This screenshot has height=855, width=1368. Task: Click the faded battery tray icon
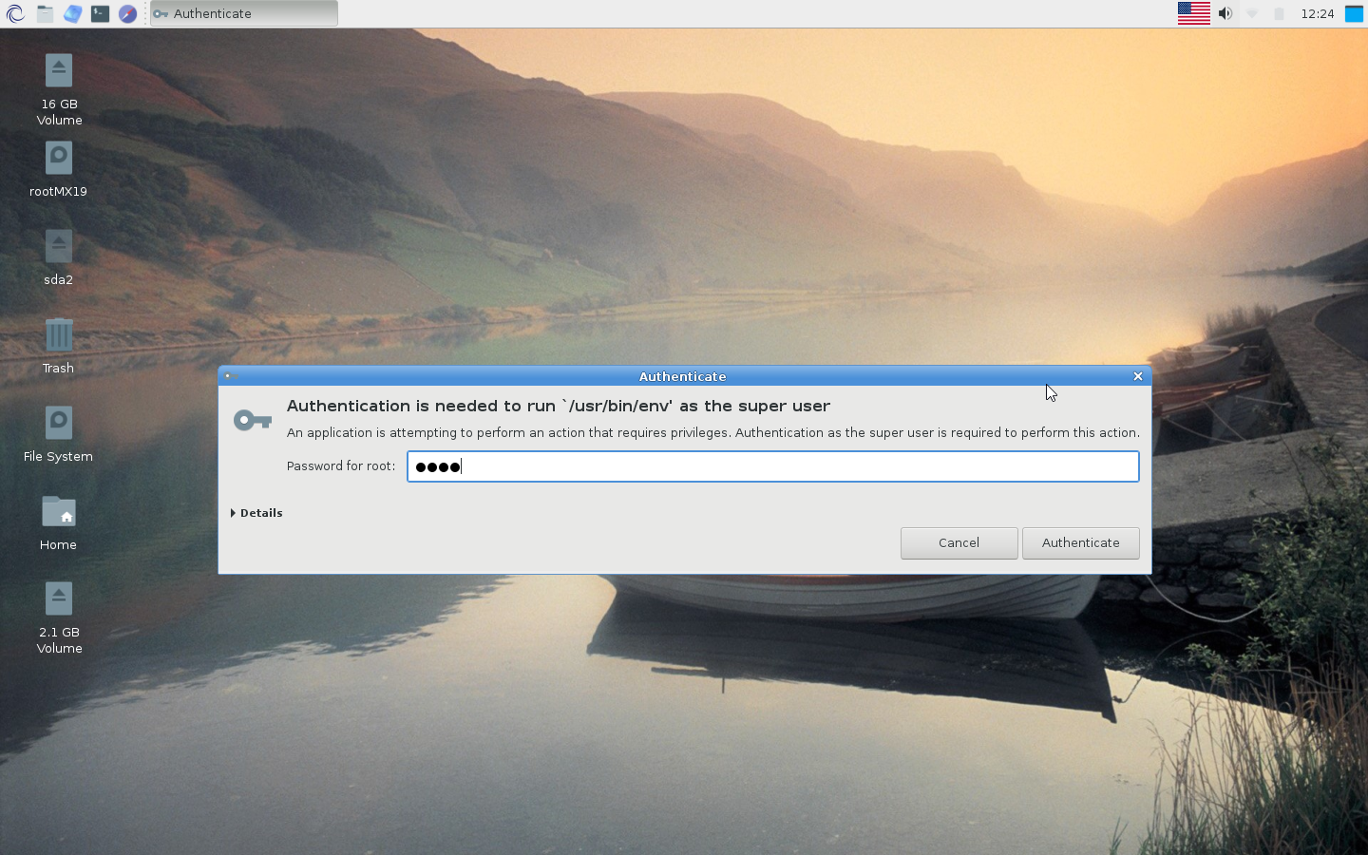(1279, 13)
